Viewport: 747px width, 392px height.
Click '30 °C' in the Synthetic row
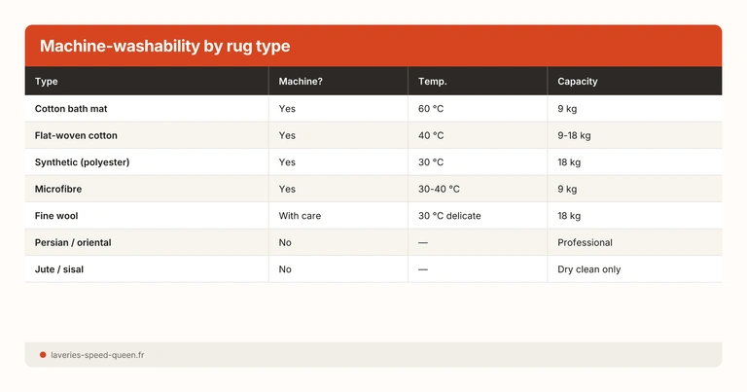[x=431, y=161]
